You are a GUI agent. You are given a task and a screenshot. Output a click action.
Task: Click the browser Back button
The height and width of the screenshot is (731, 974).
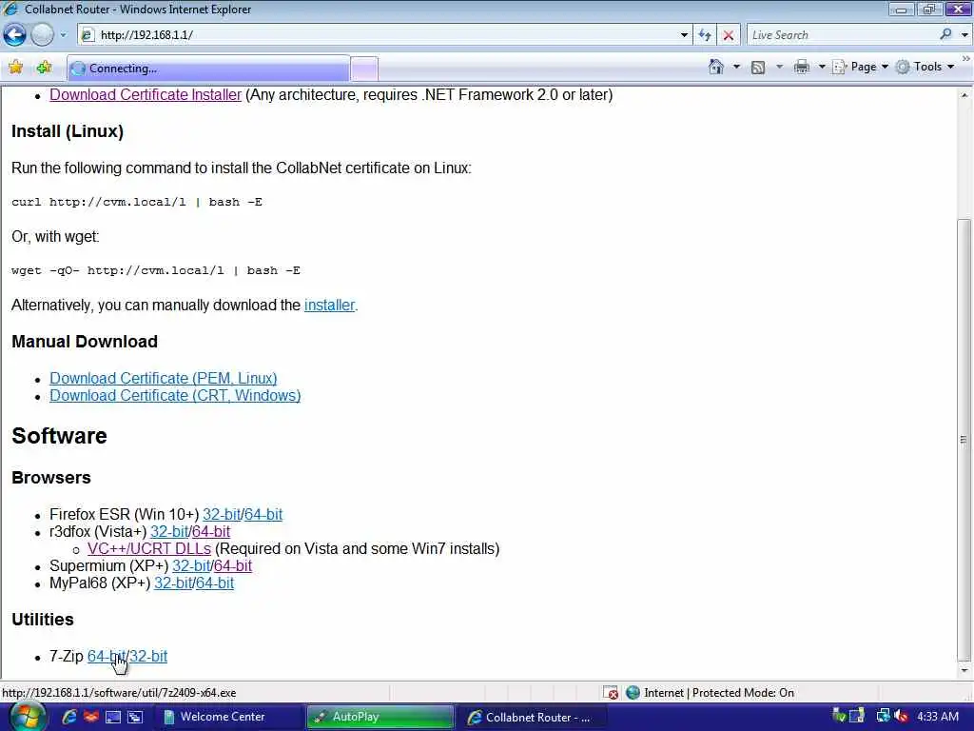(15, 35)
